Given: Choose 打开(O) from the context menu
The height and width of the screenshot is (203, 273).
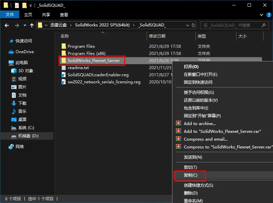Looking at the screenshot, I should [x=191, y=67].
